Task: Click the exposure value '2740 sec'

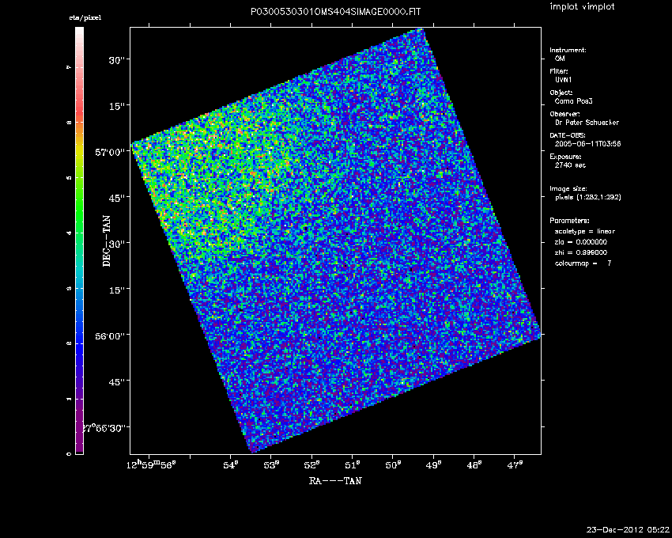Action: point(570,165)
